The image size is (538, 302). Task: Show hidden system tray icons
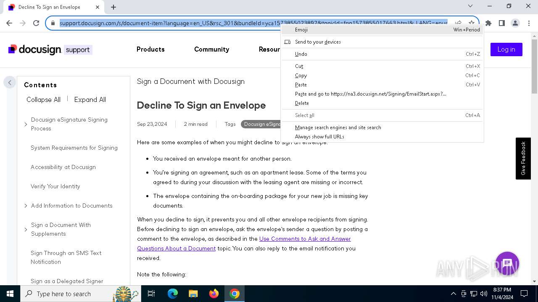coord(453,294)
